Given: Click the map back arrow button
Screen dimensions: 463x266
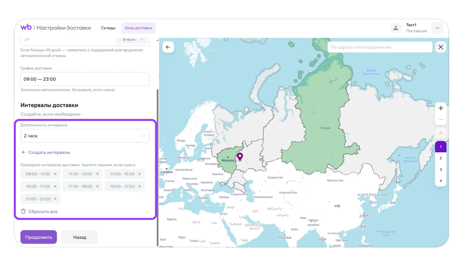Looking at the screenshot, I should tap(168, 47).
